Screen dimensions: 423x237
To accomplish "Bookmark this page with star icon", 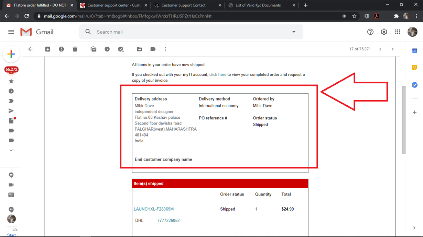I will click(354, 16).
